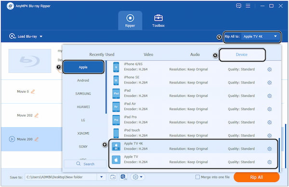
Task: Open settings gear for iPhone SE
Action: (269, 82)
